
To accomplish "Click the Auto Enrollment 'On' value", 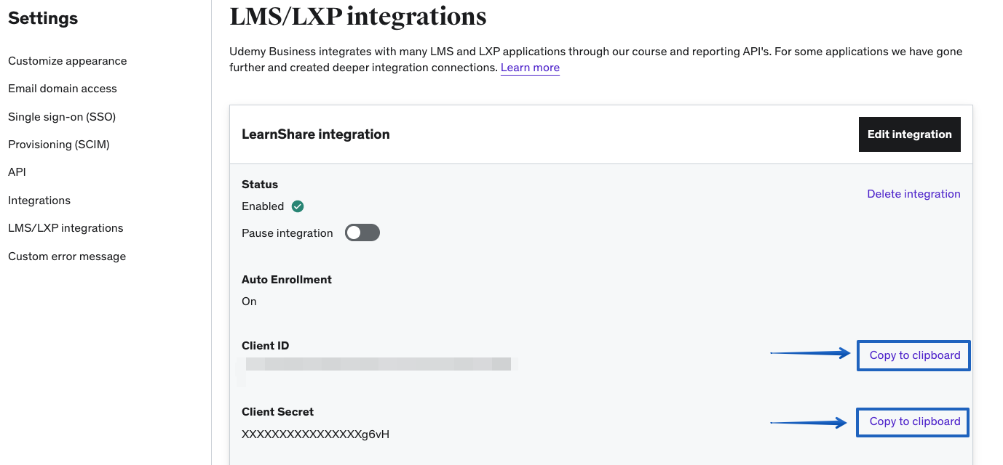I will [x=249, y=302].
